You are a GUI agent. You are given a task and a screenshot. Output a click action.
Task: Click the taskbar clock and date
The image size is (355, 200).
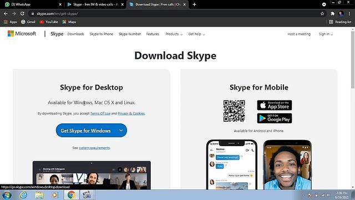342,195
